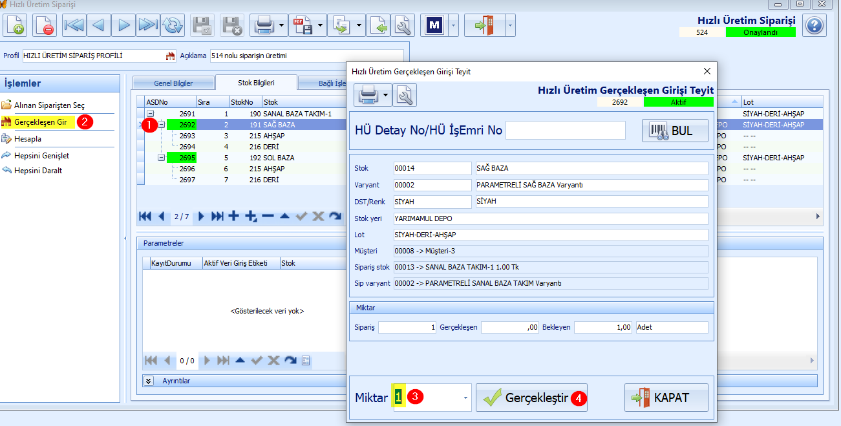Open the dialog printer dropdown arrow
Viewport: 841px width, 426px height.
click(387, 96)
